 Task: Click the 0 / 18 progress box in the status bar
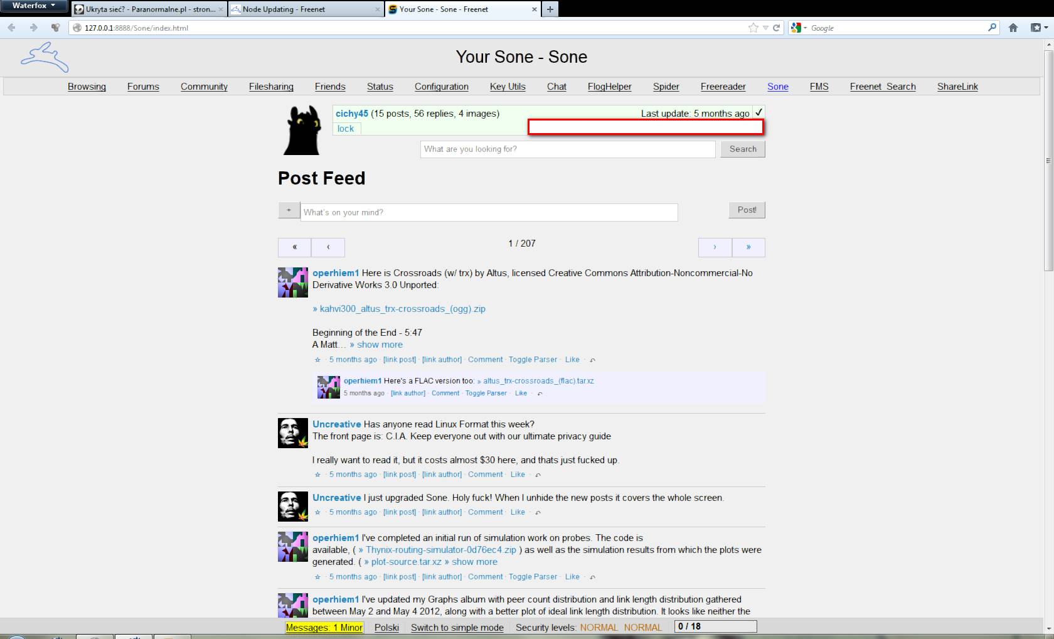[x=716, y=626]
